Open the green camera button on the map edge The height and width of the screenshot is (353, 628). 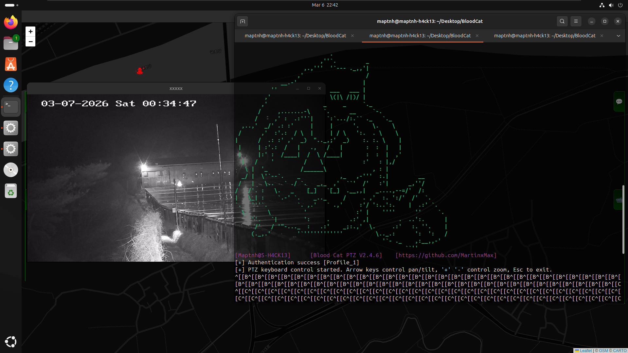pos(619,200)
